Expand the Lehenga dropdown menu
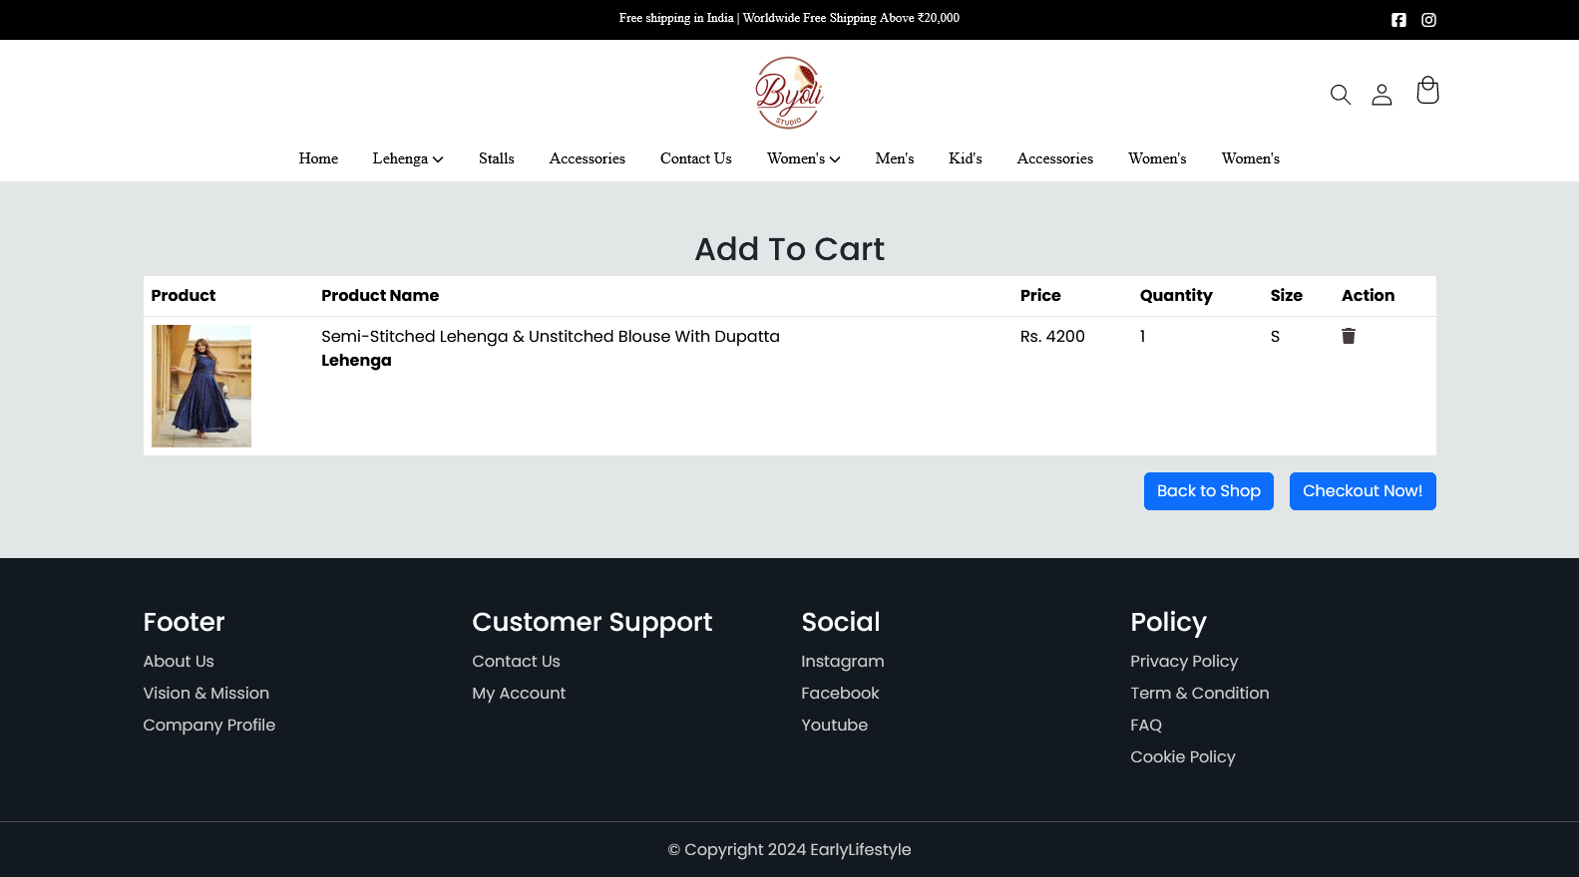The width and height of the screenshot is (1579, 877). 407,158
